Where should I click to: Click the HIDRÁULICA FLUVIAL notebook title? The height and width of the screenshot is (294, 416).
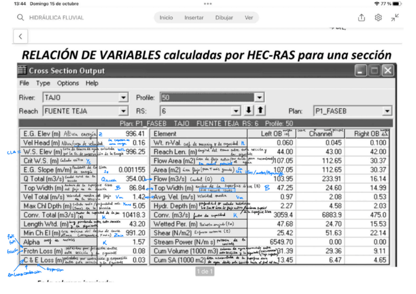[56, 18]
